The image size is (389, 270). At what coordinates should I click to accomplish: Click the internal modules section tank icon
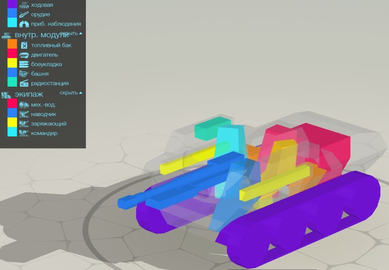[x=6, y=35]
